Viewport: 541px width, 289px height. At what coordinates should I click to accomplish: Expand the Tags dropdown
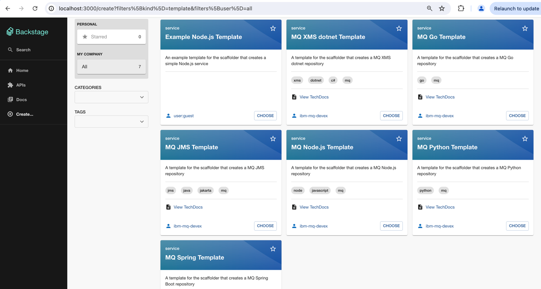pos(111,122)
